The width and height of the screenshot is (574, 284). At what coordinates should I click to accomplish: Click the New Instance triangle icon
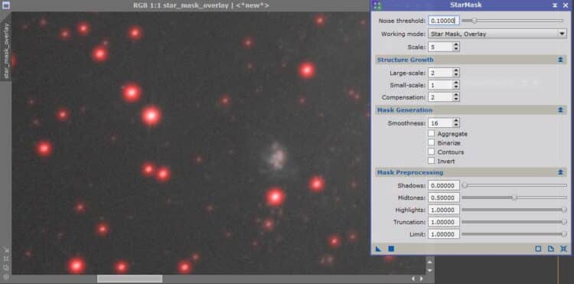(379, 249)
